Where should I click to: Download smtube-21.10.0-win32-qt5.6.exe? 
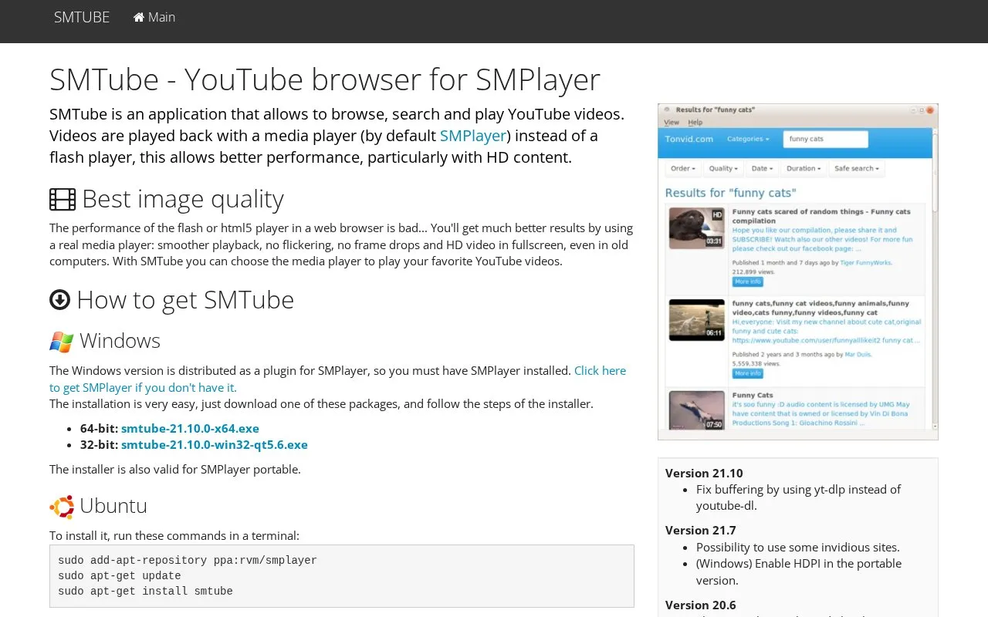click(215, 444)
